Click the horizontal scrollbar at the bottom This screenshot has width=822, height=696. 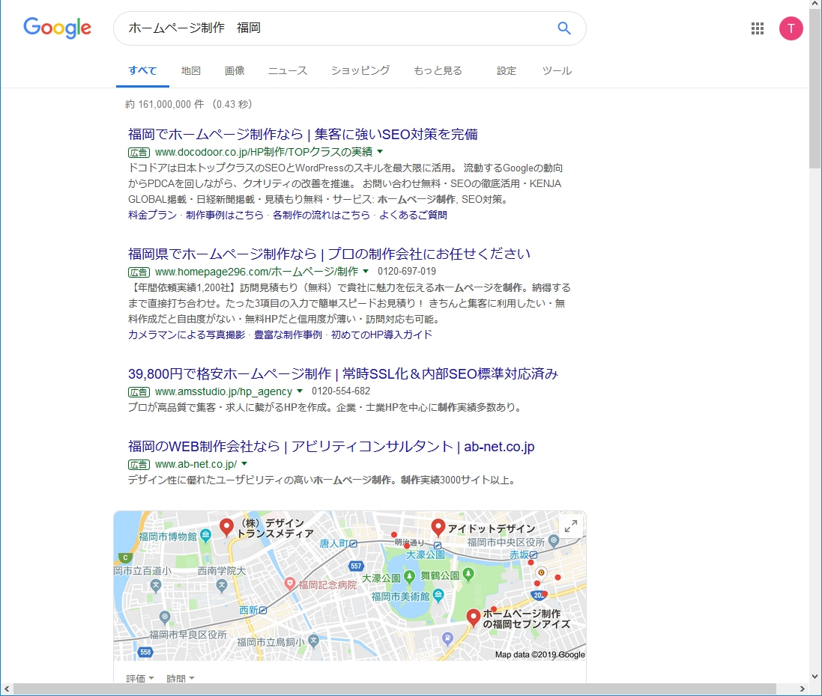point(405,689)
